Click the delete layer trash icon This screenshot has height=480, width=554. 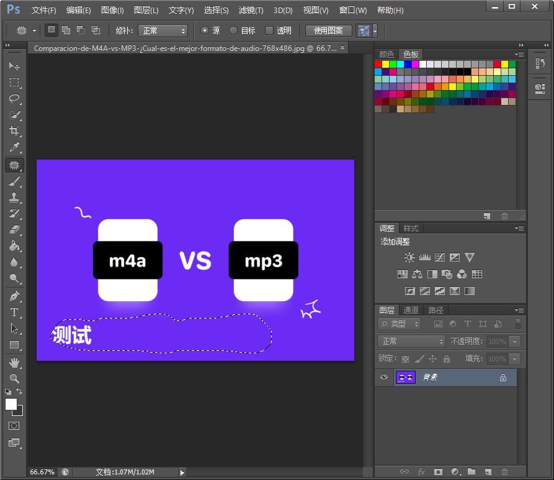pos(504,472)
